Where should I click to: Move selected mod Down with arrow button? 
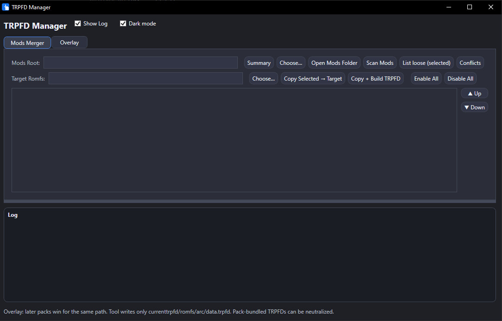[x=474, y=107]
